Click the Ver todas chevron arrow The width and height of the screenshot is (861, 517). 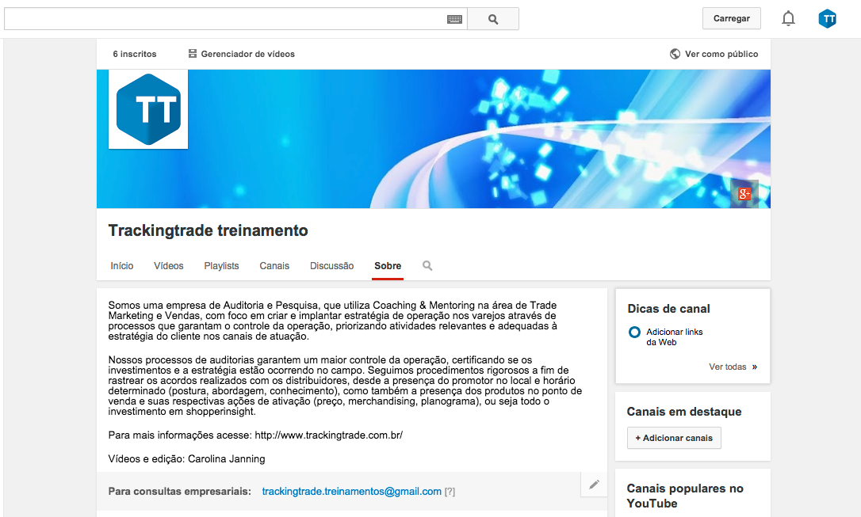(755, 367)
